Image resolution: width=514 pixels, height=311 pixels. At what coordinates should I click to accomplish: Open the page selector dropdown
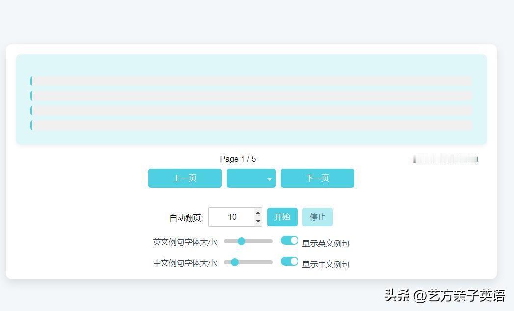pyautogui.click(x=251, y=178)
